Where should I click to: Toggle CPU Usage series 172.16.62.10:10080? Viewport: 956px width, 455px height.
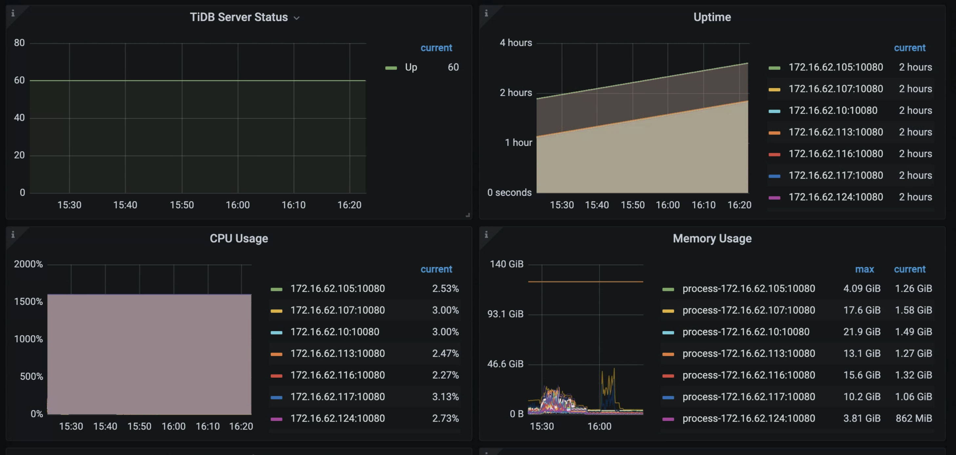(x=335, y=332)
